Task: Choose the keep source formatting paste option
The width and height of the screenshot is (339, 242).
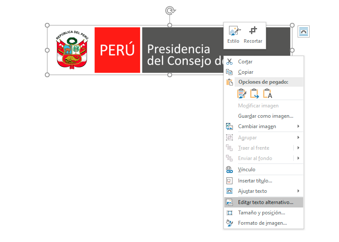Action: [242, 93]
